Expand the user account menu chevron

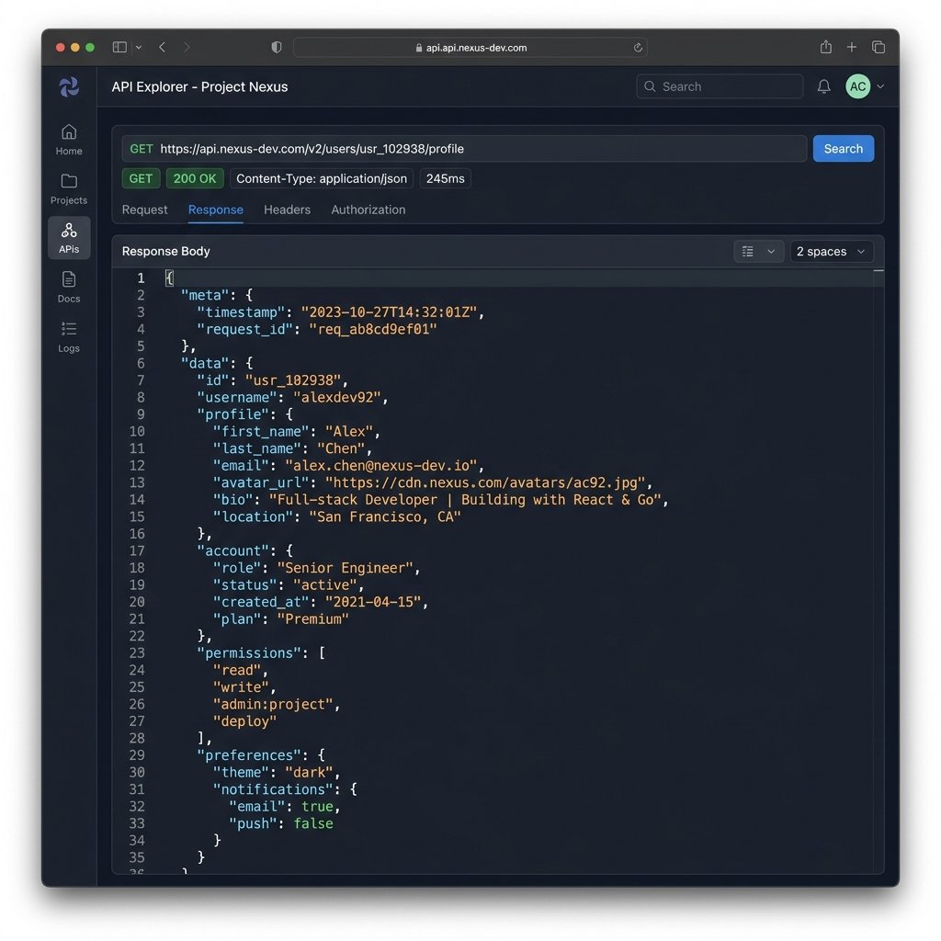pos(880,86)
